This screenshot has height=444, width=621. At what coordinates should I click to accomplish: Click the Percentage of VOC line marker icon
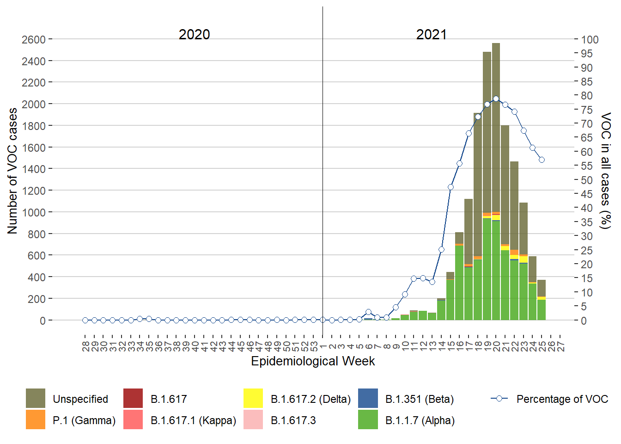(499, 399)
